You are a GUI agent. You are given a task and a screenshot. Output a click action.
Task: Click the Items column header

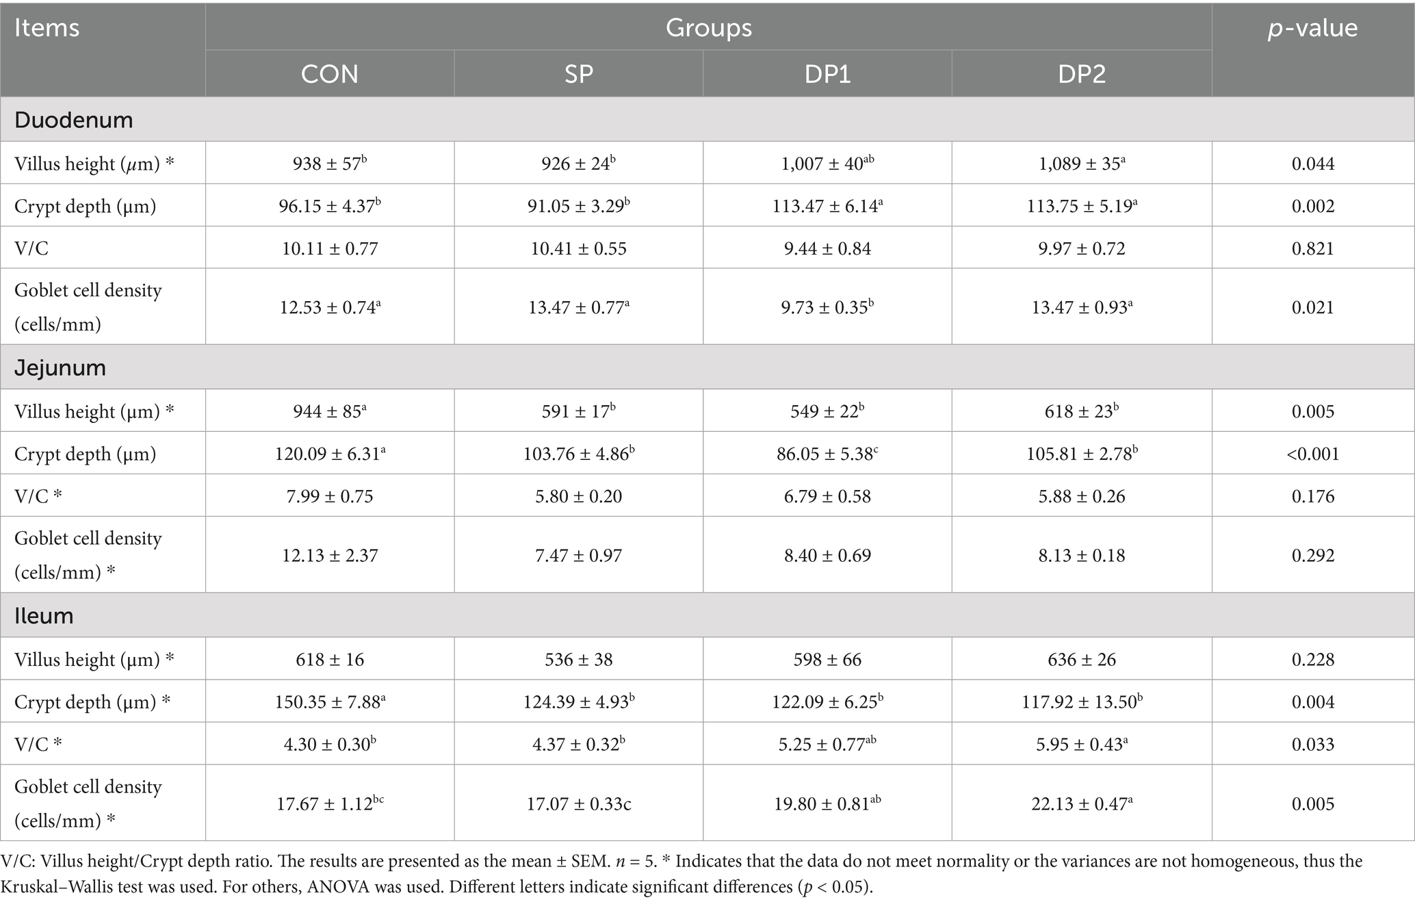pos(47,28)
